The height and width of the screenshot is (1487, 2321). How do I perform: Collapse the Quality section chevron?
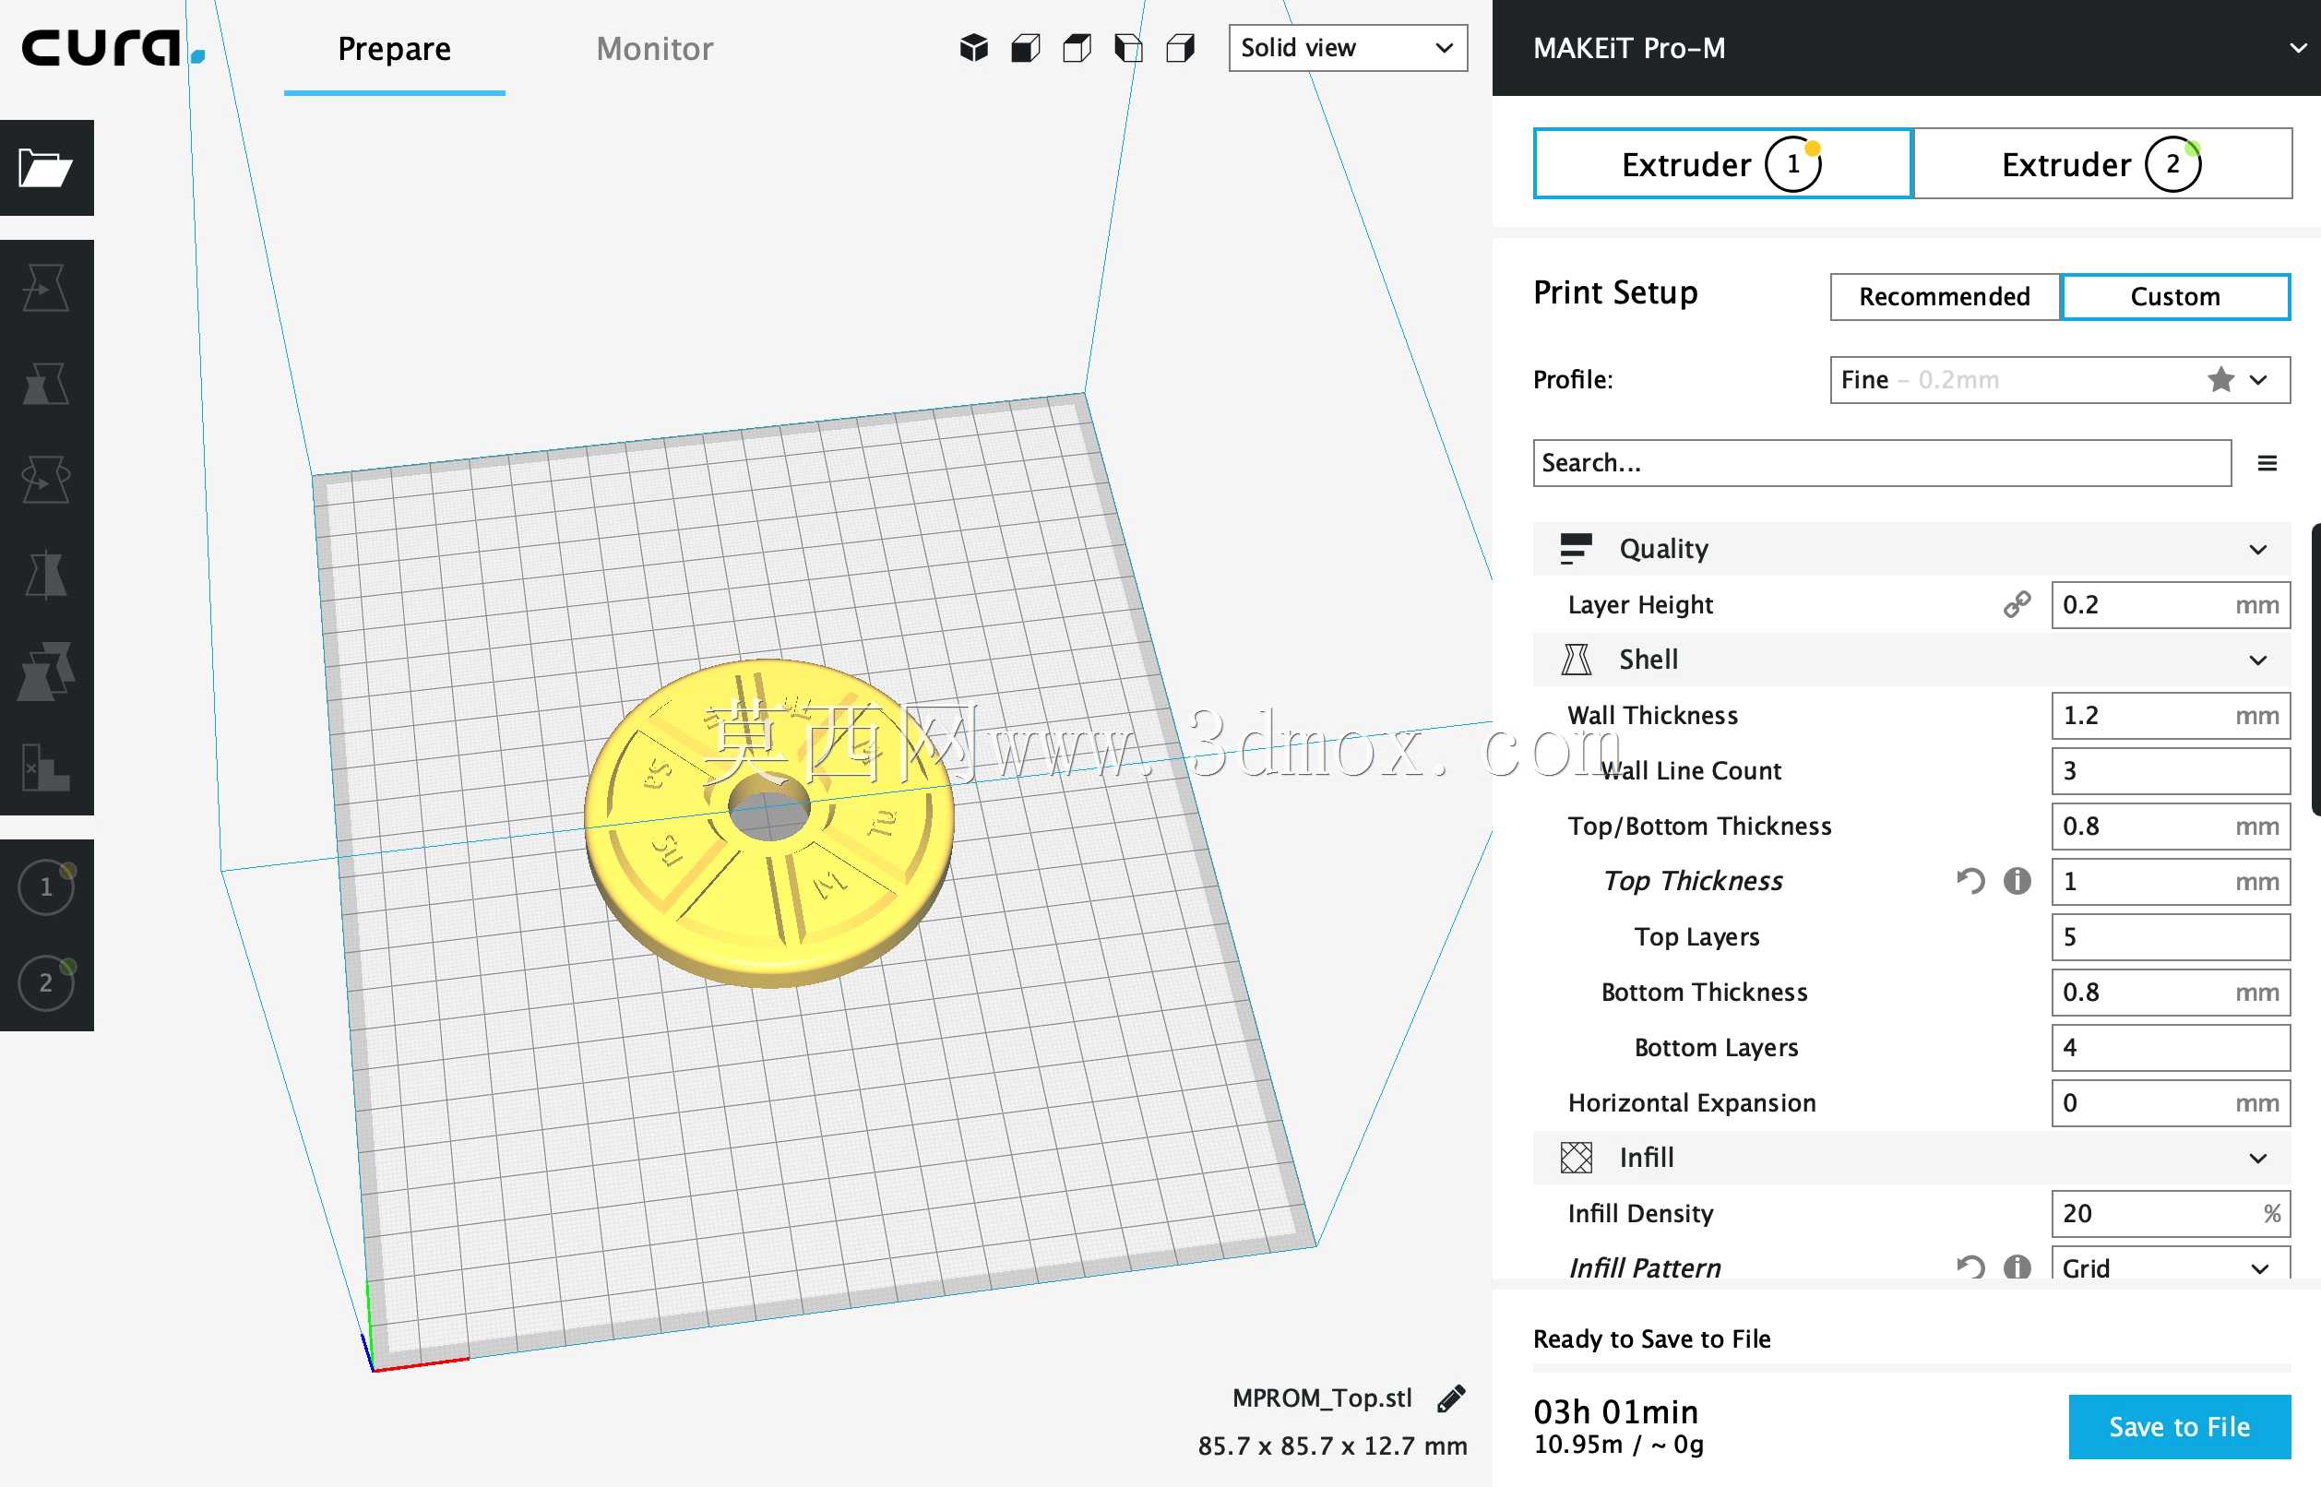click(x=2257, y=550)
